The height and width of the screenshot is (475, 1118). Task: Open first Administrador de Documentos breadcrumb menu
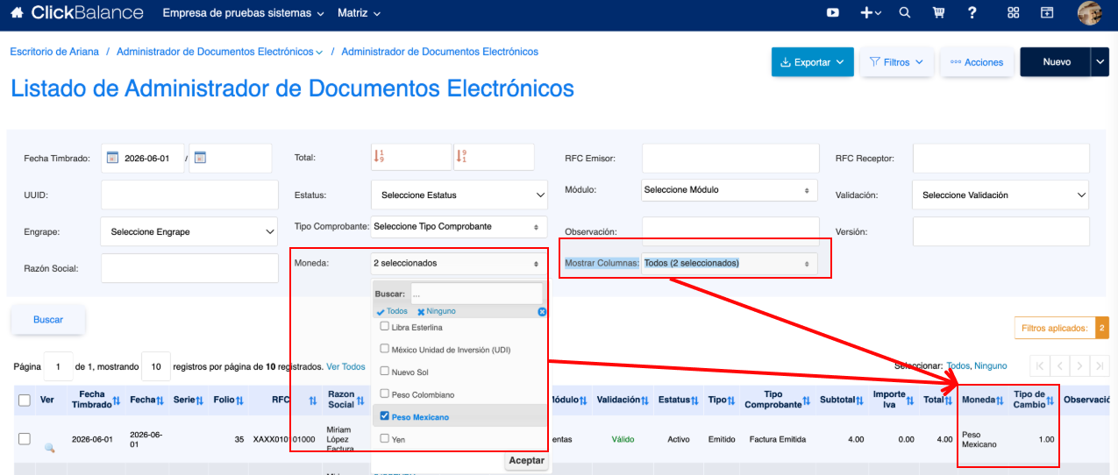(219, 52)
